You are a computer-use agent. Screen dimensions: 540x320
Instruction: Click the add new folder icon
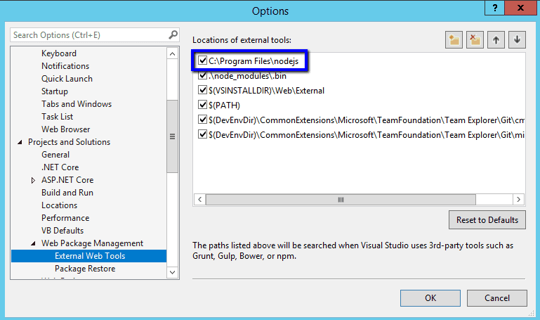coord(454,40)
